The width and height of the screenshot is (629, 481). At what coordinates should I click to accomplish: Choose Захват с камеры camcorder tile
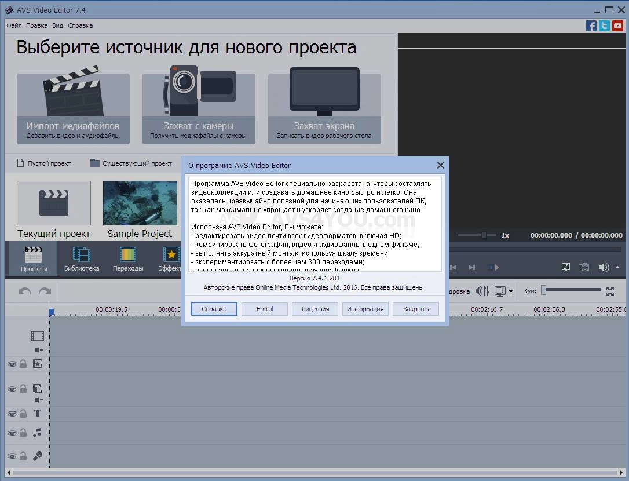(199, 105)
